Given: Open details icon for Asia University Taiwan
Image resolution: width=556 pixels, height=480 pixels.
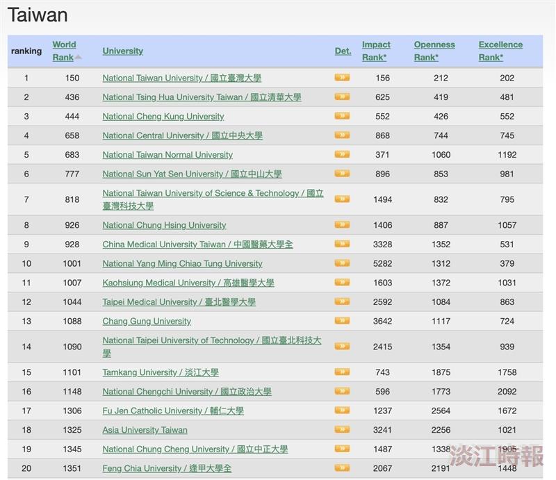Looking at the screenshot, I should [x=342, y=429].
